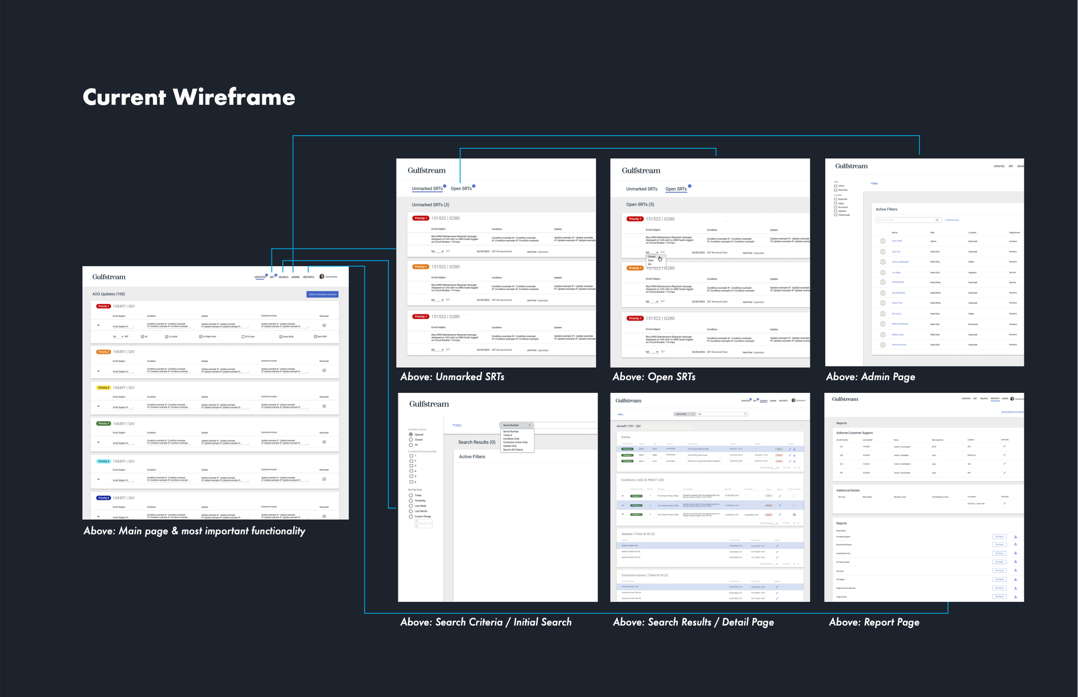Toggle the Send ASR checkbox on main page
Viewport: 1078px width, 697px height.
click(315, 337)
